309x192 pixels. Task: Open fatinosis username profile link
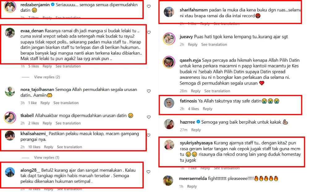(188, 101)
